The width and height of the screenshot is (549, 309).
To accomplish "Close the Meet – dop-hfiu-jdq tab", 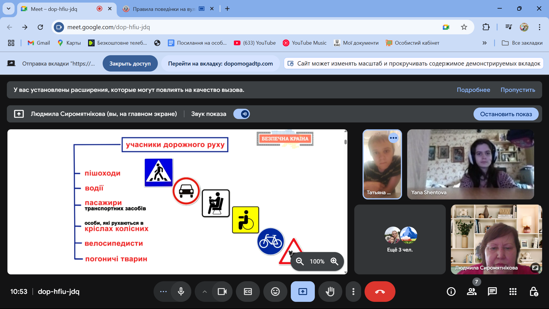I will (110, 9).
